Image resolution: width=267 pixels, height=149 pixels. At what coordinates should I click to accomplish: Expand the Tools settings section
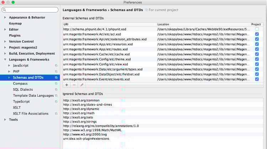click(x=5, y=120)
